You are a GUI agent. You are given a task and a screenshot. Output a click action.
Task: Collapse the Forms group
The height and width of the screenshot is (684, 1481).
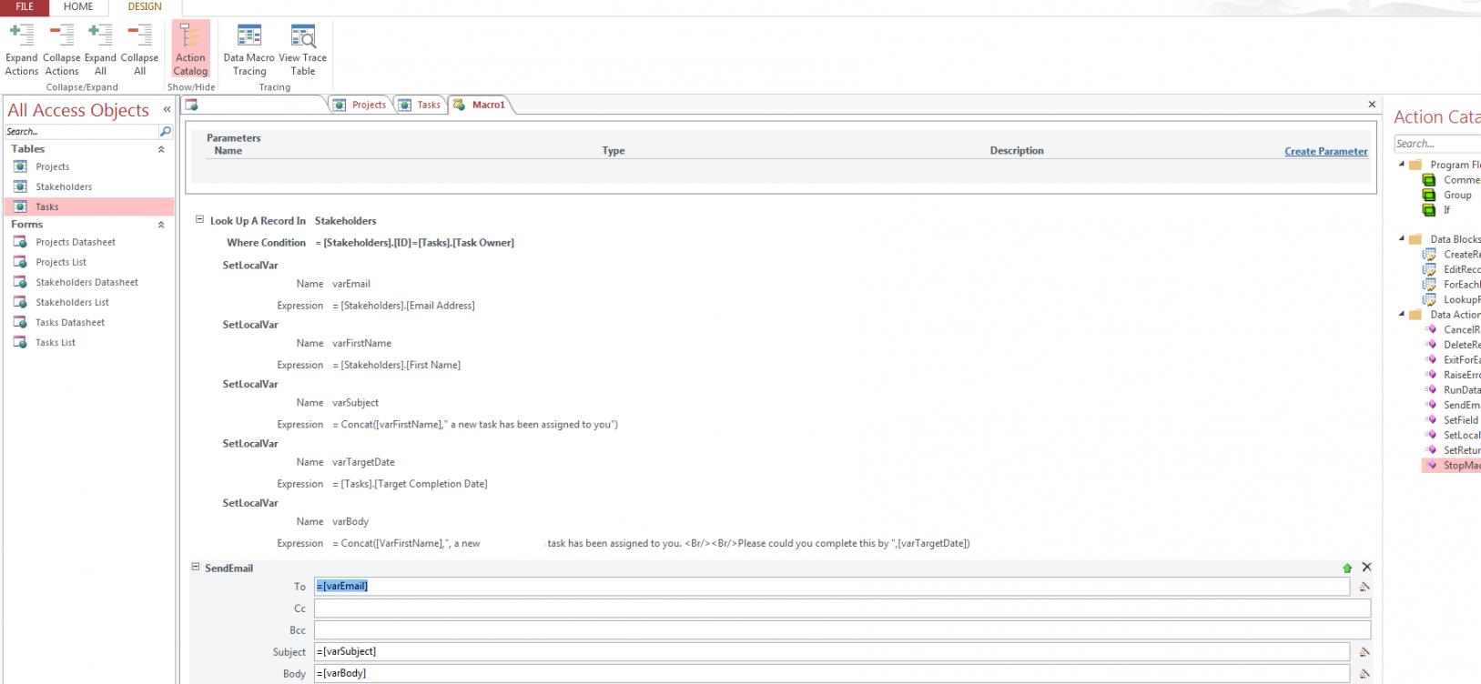(161, 225)
